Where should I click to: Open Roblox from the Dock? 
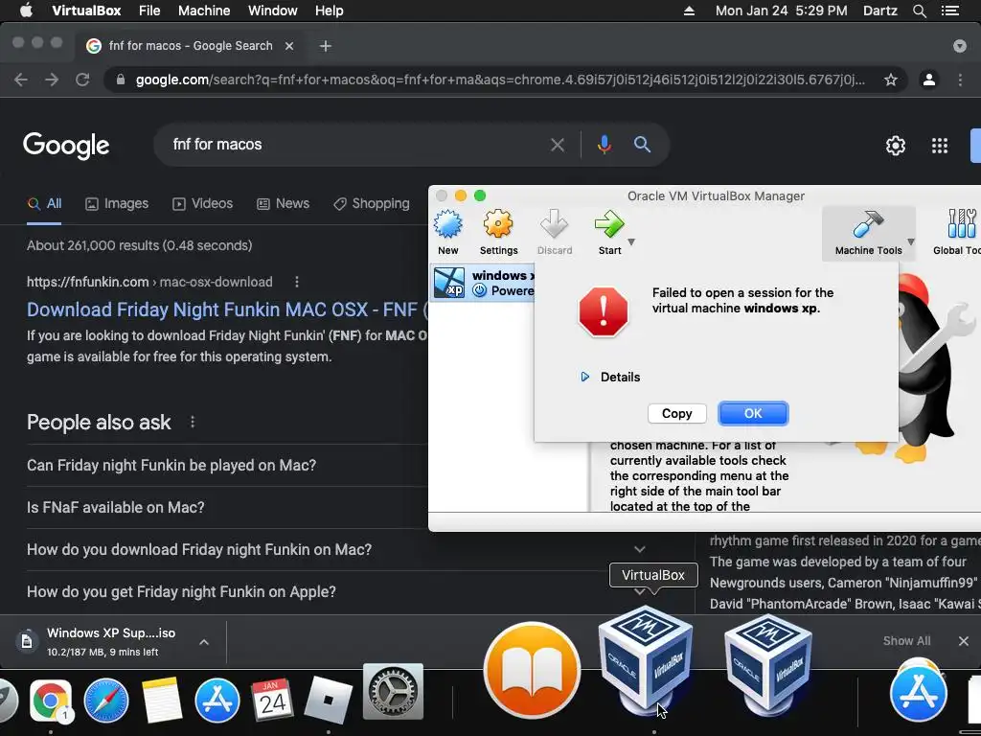[x=328, y=701]
